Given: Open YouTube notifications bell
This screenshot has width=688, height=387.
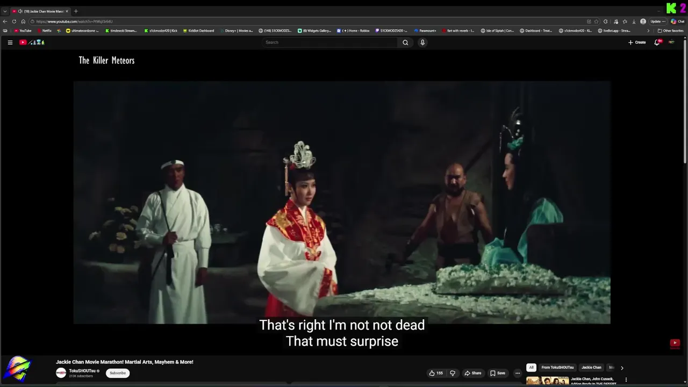Looking at the screenshot, I should (x=657, y=42).
